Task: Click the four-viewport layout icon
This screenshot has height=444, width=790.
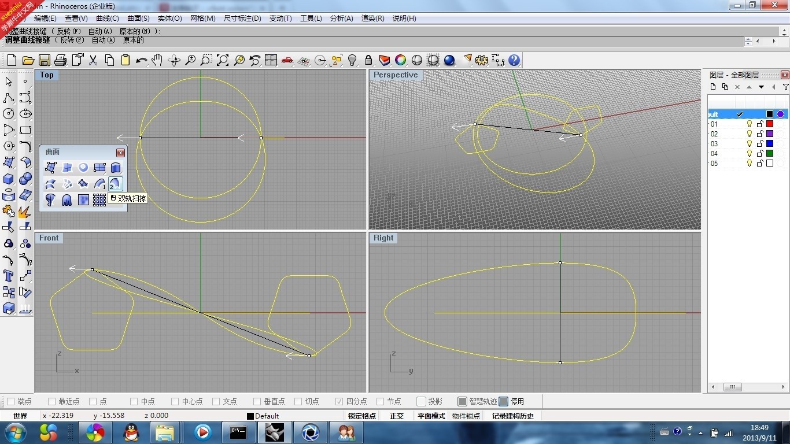Action: point(271,60)
